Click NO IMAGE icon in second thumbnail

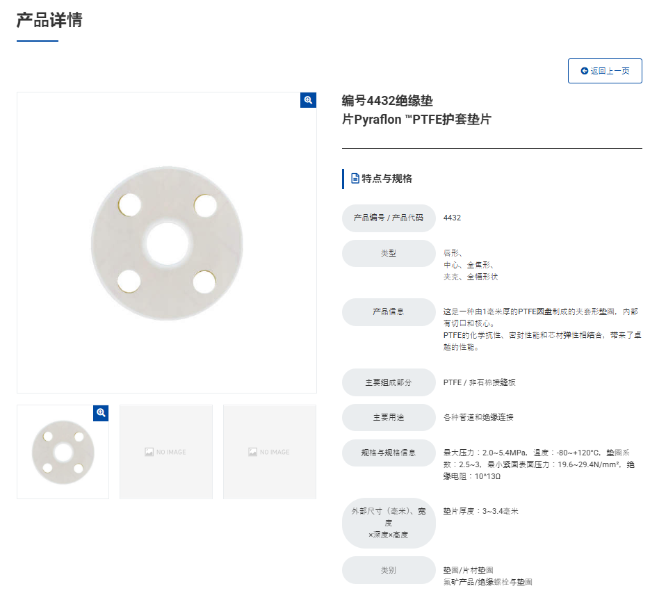point(149,452)
